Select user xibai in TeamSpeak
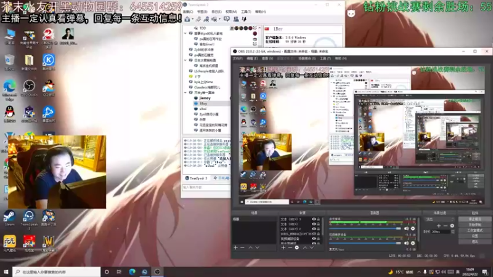 pos(203,109)
